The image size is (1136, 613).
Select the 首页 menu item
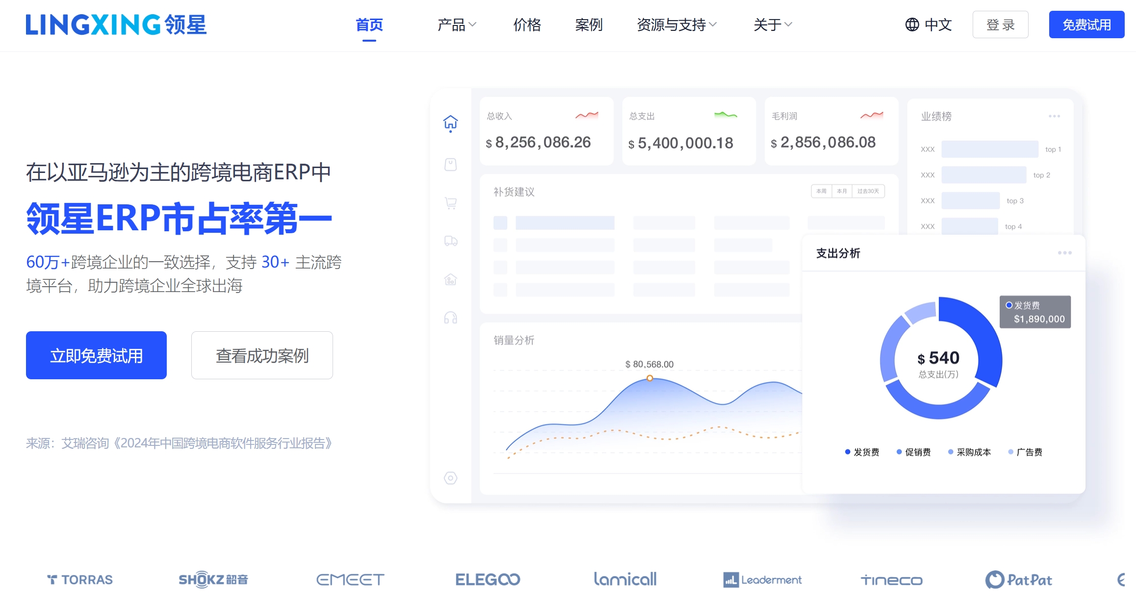pyautogui.click(x=369, y=25)
